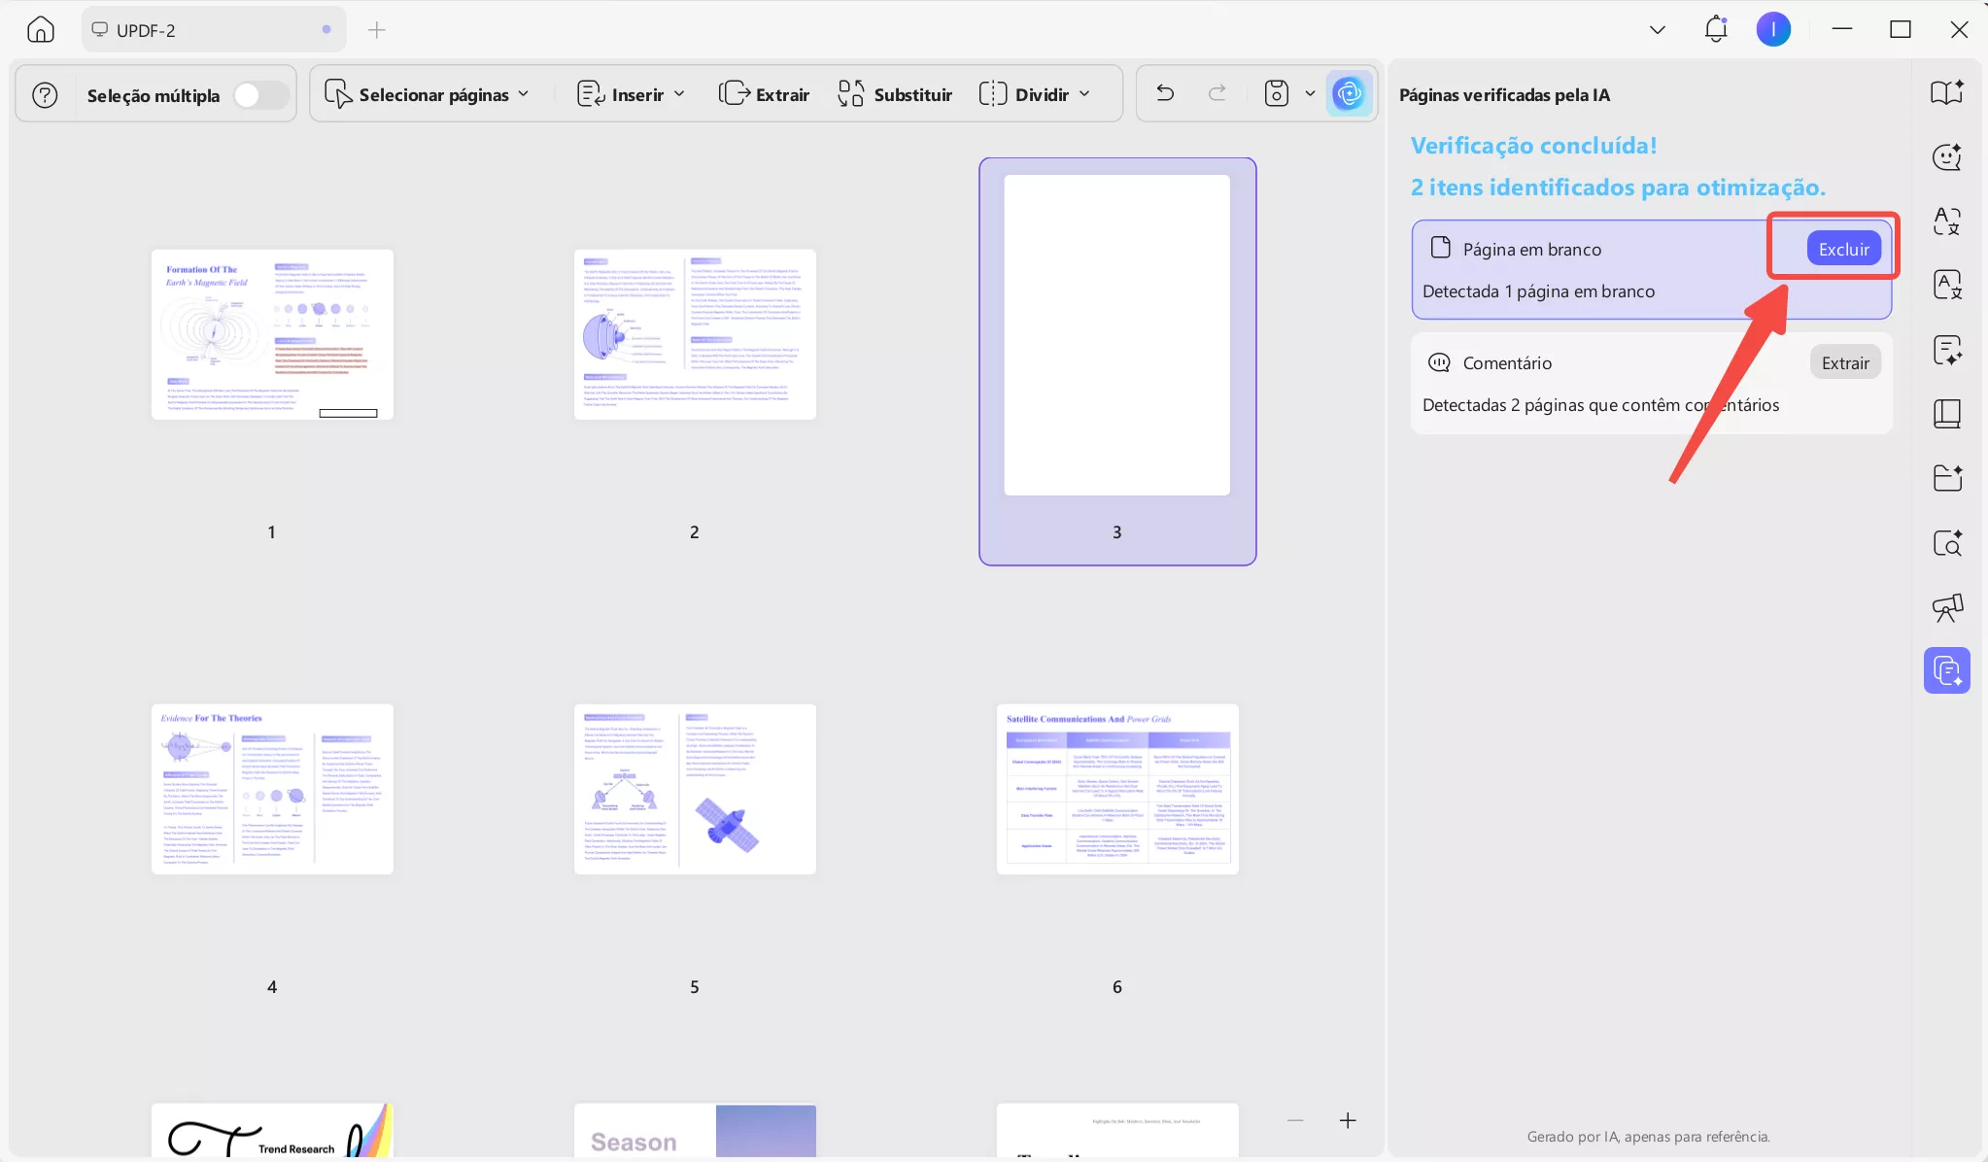Image resolution: width=1988 pixels, height=1162 pixels.
Task: Open the AI translate sidebar icon
Action: point(1946,222)
